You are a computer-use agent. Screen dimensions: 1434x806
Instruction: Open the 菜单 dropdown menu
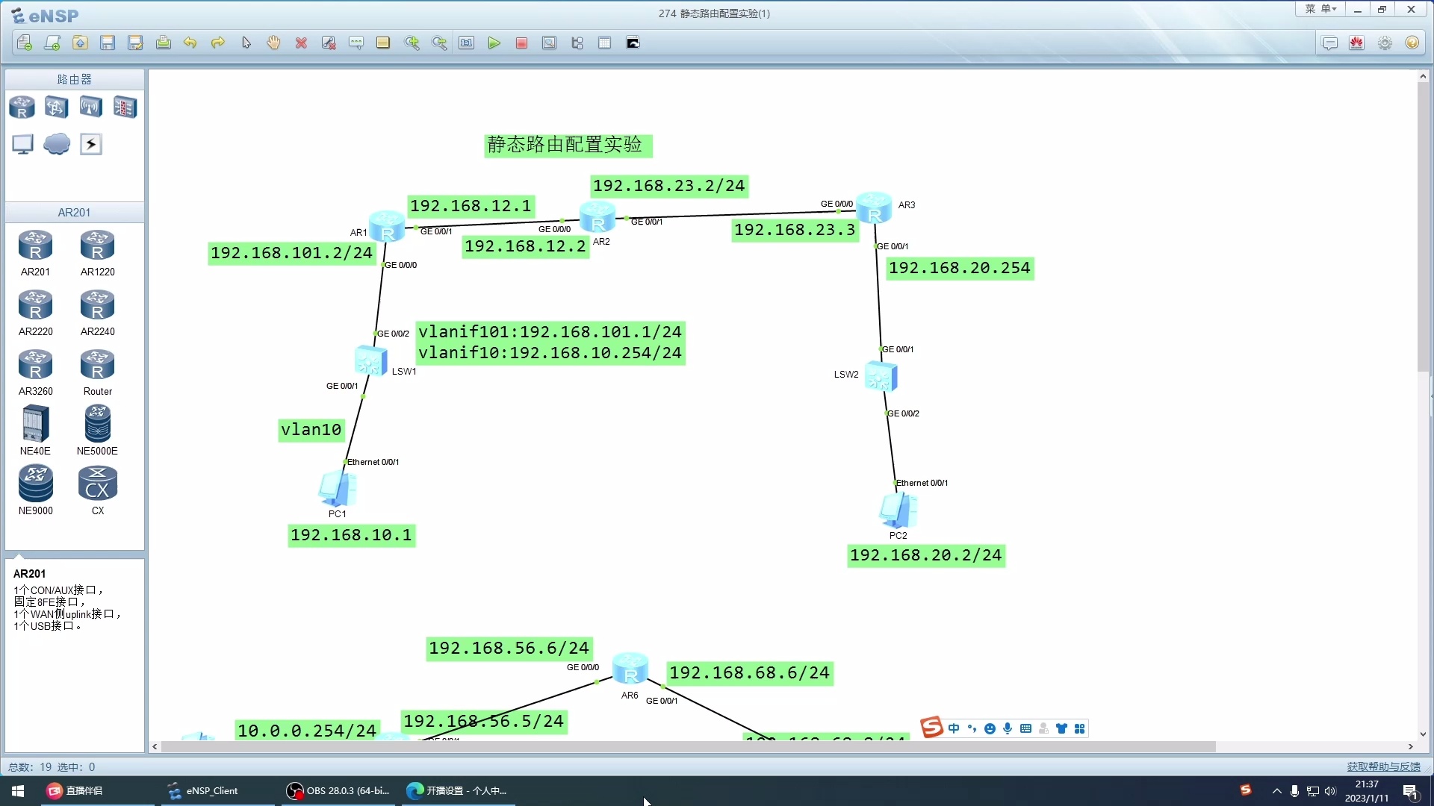pos(1320,9)
